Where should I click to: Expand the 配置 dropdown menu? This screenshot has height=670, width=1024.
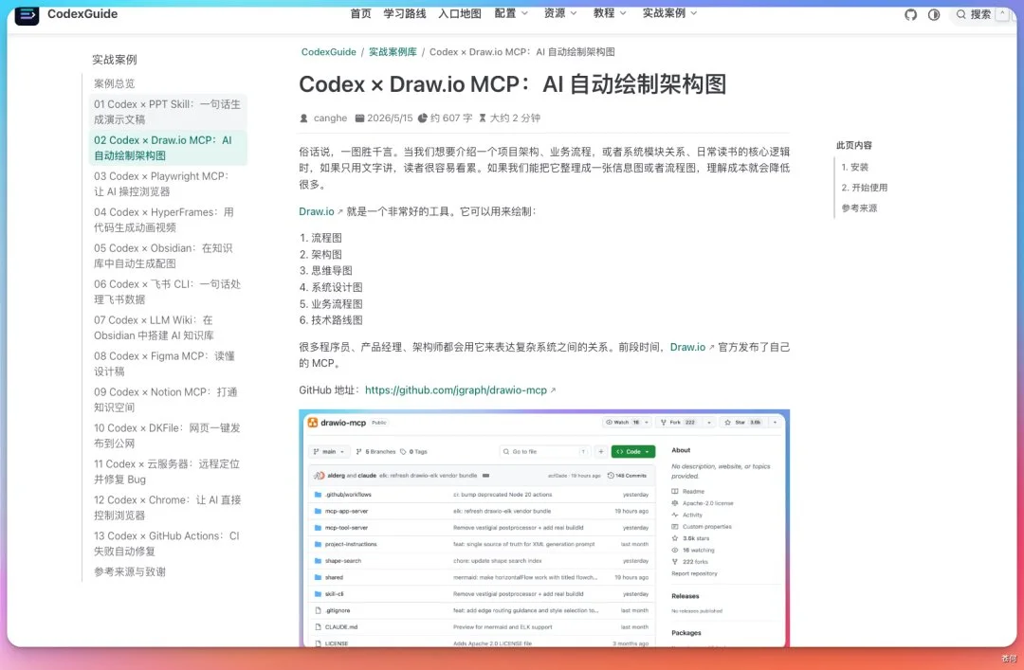coord(511,13)
